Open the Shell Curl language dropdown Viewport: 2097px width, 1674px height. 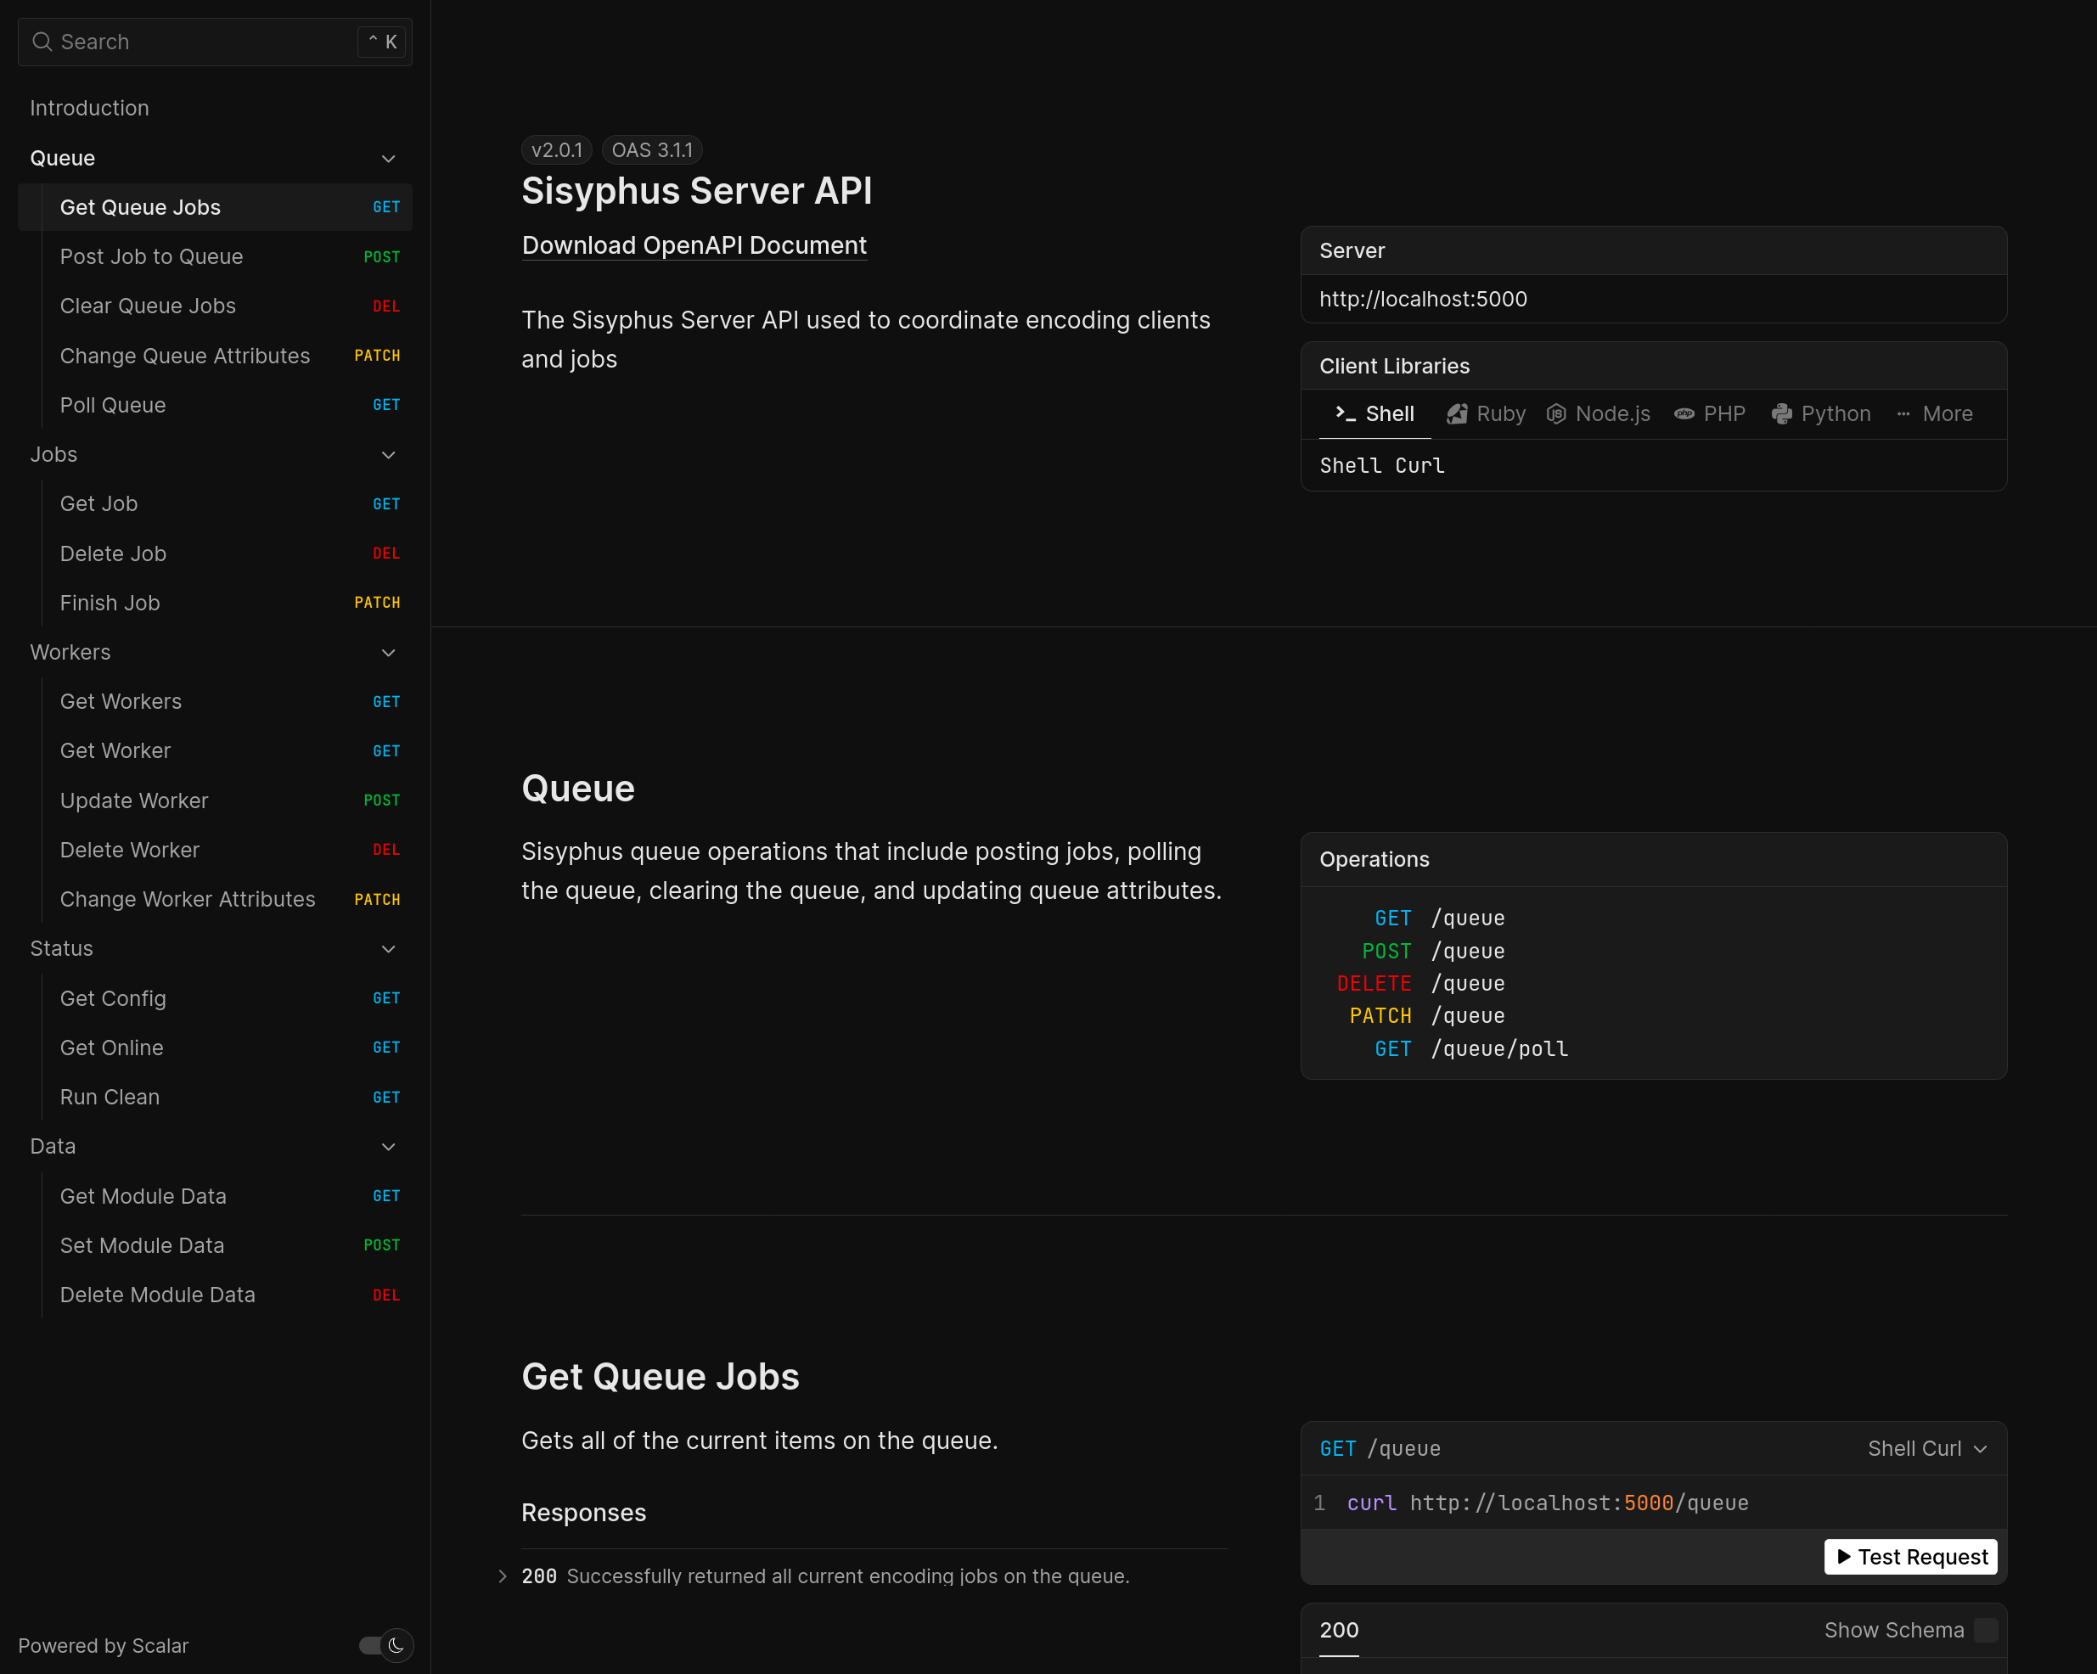[x=1927, y=1448]
